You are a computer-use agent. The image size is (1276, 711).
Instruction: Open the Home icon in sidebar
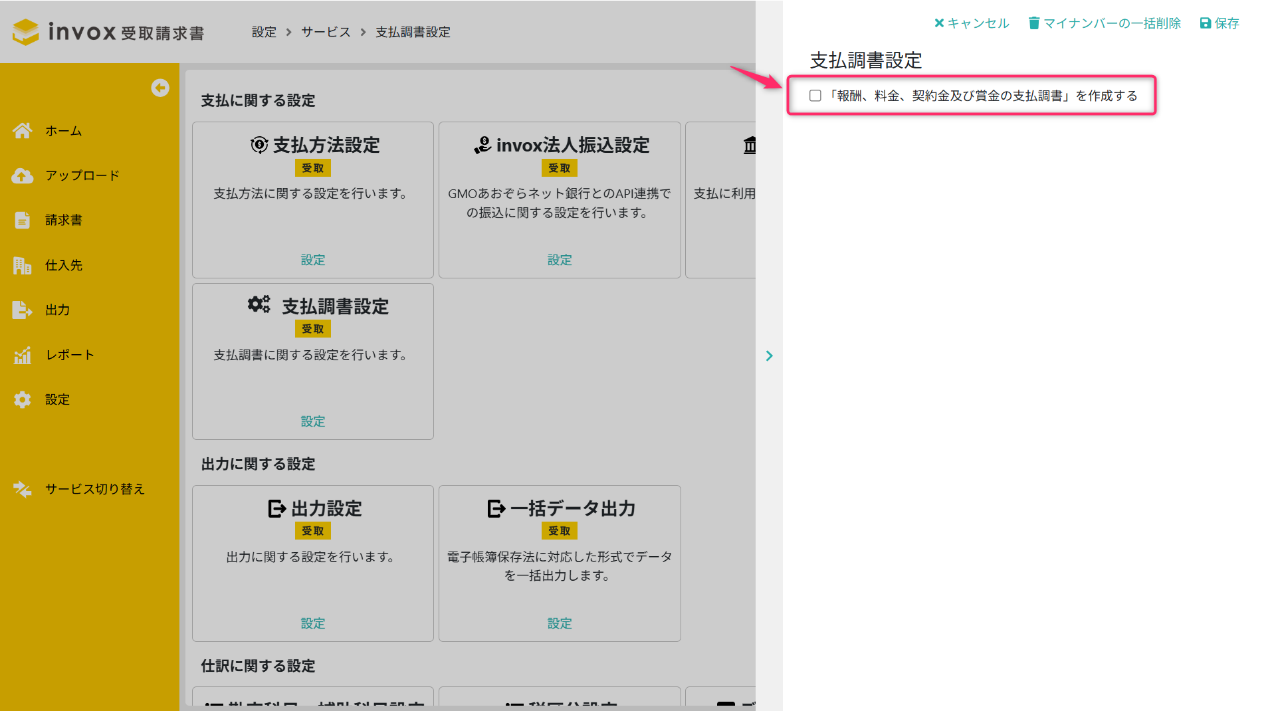23,131
